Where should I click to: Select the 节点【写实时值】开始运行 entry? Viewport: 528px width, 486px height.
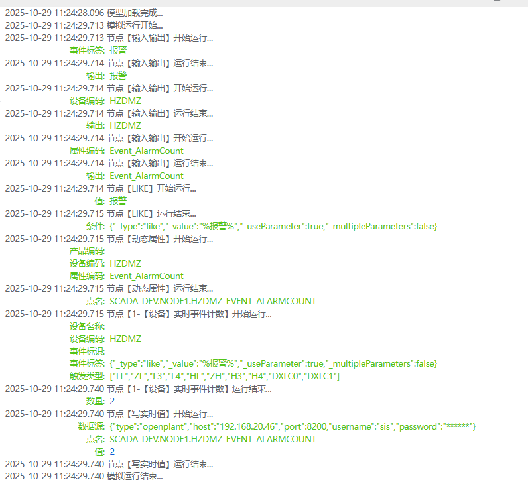[109, 414]
